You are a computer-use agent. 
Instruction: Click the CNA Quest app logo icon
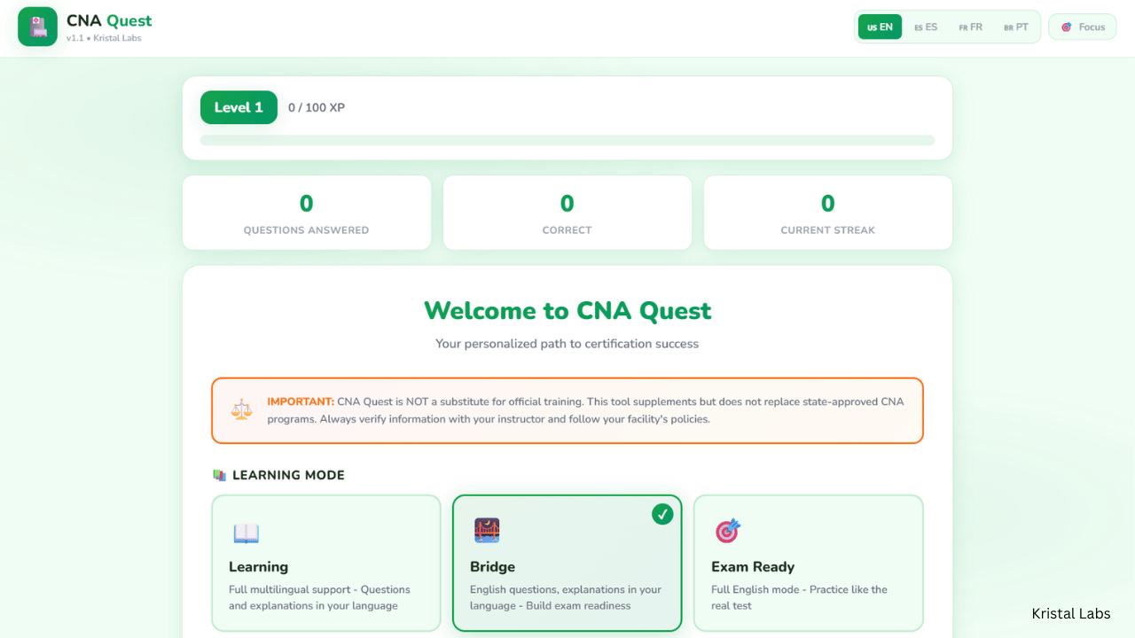pyautogui.click(x=37, y=27)
